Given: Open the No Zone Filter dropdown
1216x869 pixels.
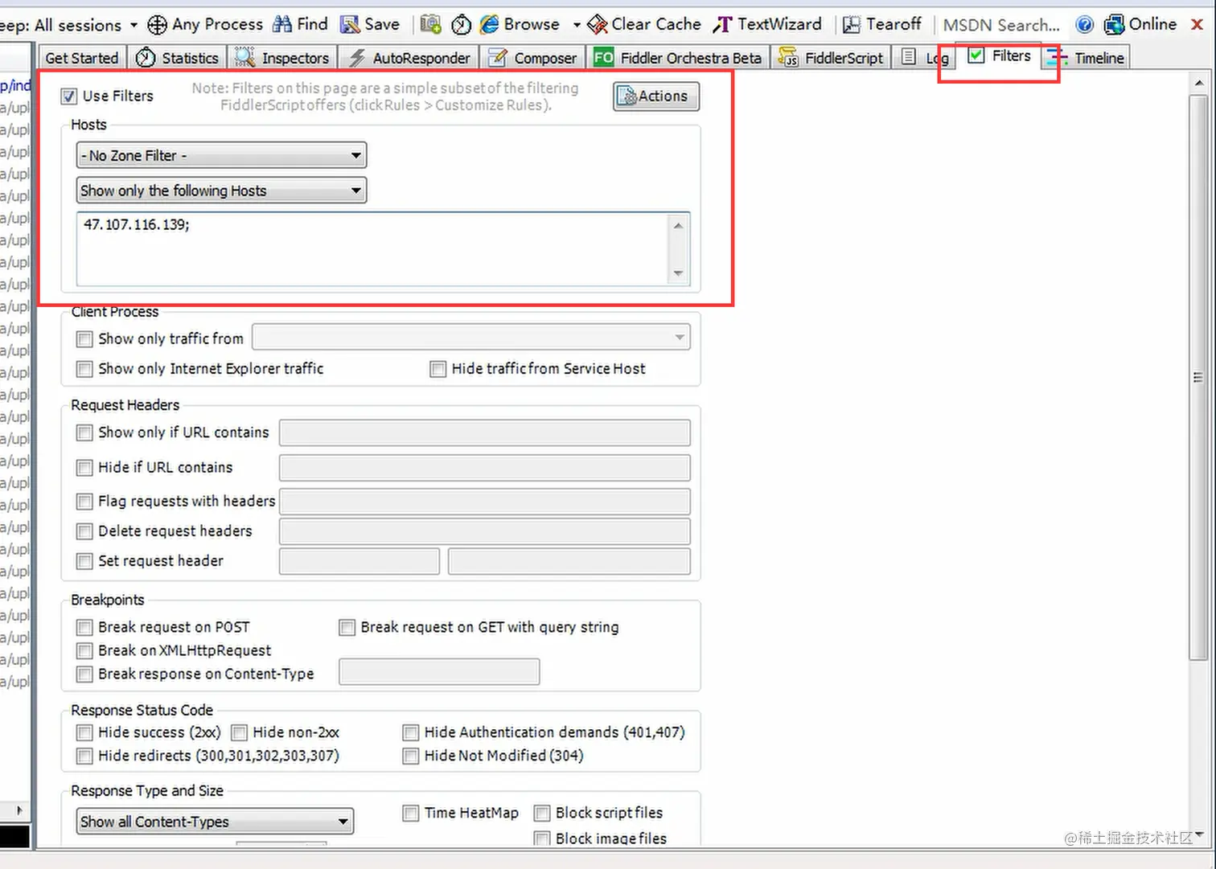Looking at the screenshot, I should click(221, 155).
